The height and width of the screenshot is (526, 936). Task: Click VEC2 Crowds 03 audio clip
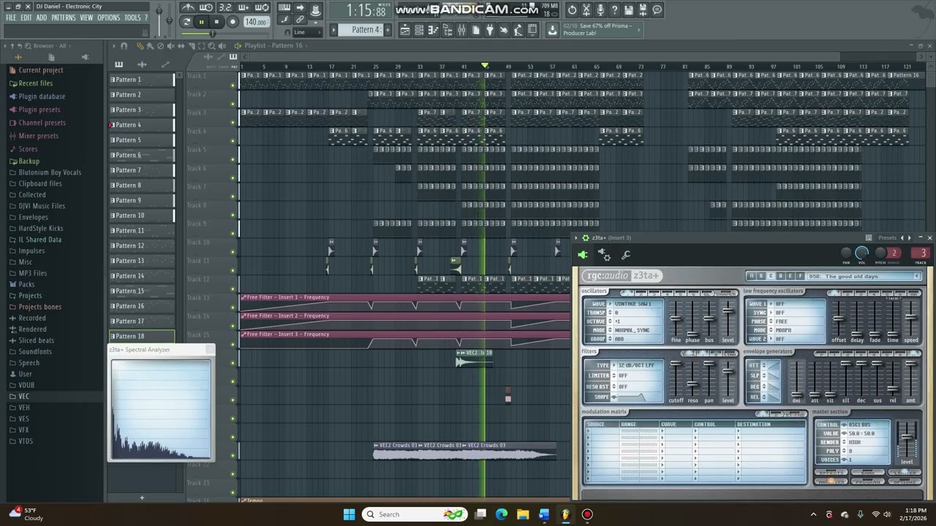pos(464,451)
